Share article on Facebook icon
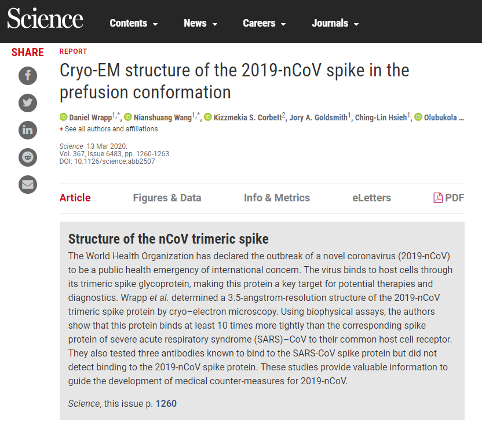Viewport: 482px width, 423px height. (28, 75)
